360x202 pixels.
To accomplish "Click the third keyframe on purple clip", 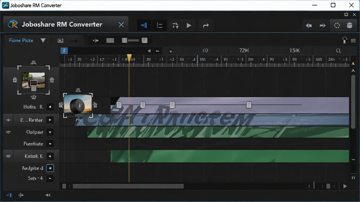I will tap(172, 105).
